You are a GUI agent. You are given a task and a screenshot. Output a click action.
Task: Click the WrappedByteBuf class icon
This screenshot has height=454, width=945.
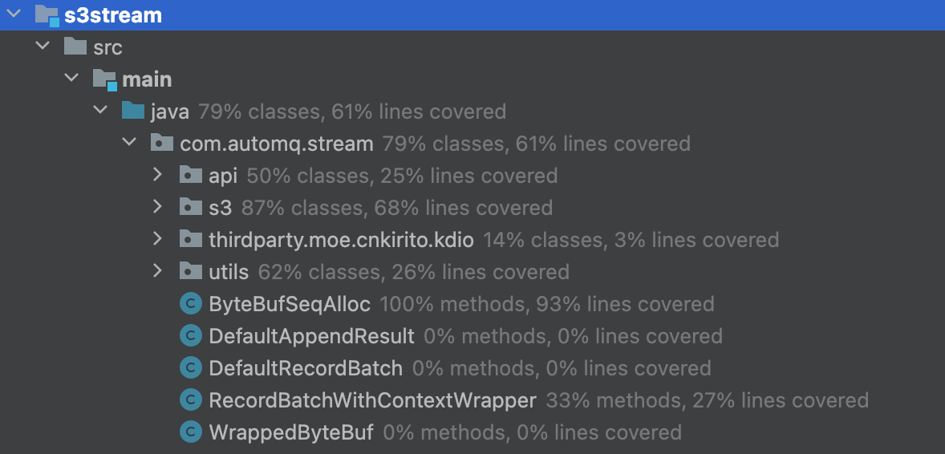click(190, 432)
